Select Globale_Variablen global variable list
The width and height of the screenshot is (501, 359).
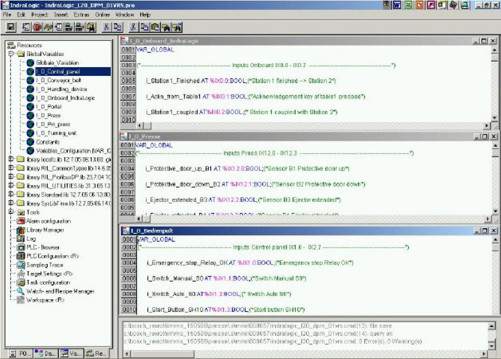(57, 63)
